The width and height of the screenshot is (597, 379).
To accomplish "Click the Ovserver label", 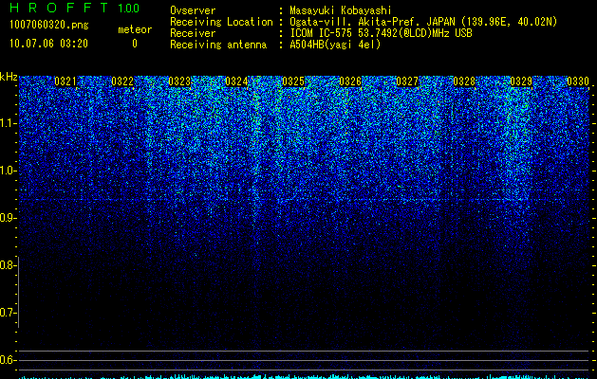I will coord(193,10).
